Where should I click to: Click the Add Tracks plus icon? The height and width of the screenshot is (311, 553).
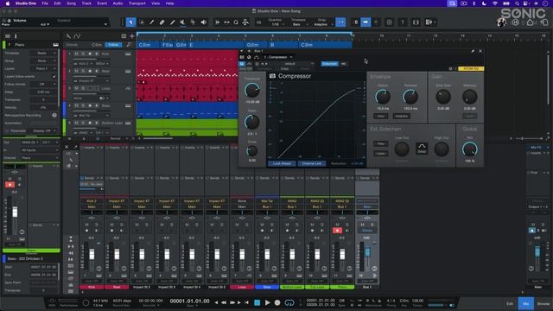point(132,36)
